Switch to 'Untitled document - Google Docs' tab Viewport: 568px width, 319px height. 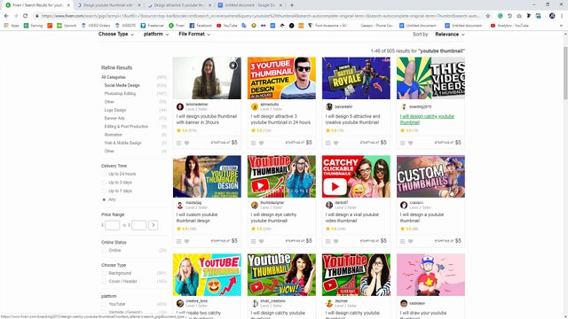point(250,5)
